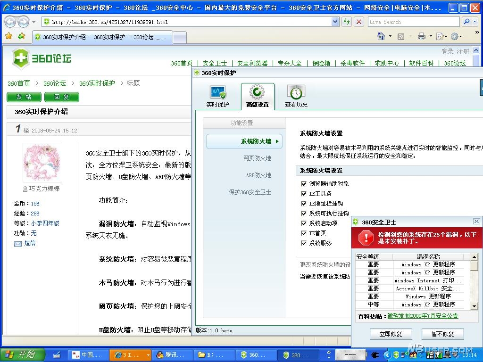483x362 pixels.
Task: Click the green Refresh icon beside address bar
Action: click(347, 22)
